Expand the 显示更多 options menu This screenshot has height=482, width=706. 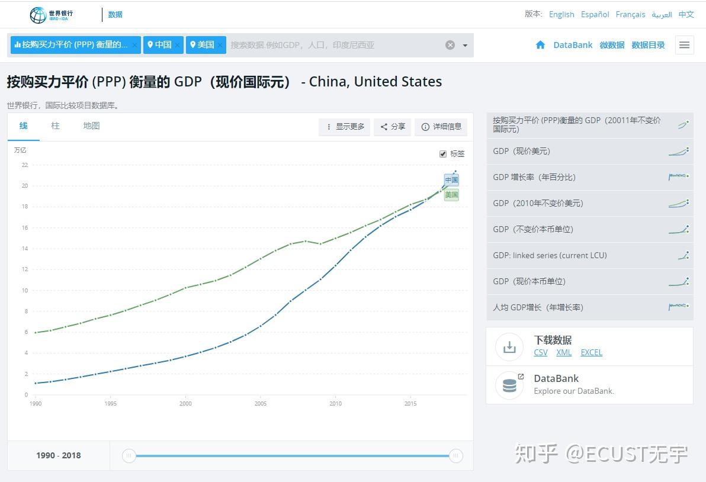point(345,127)
